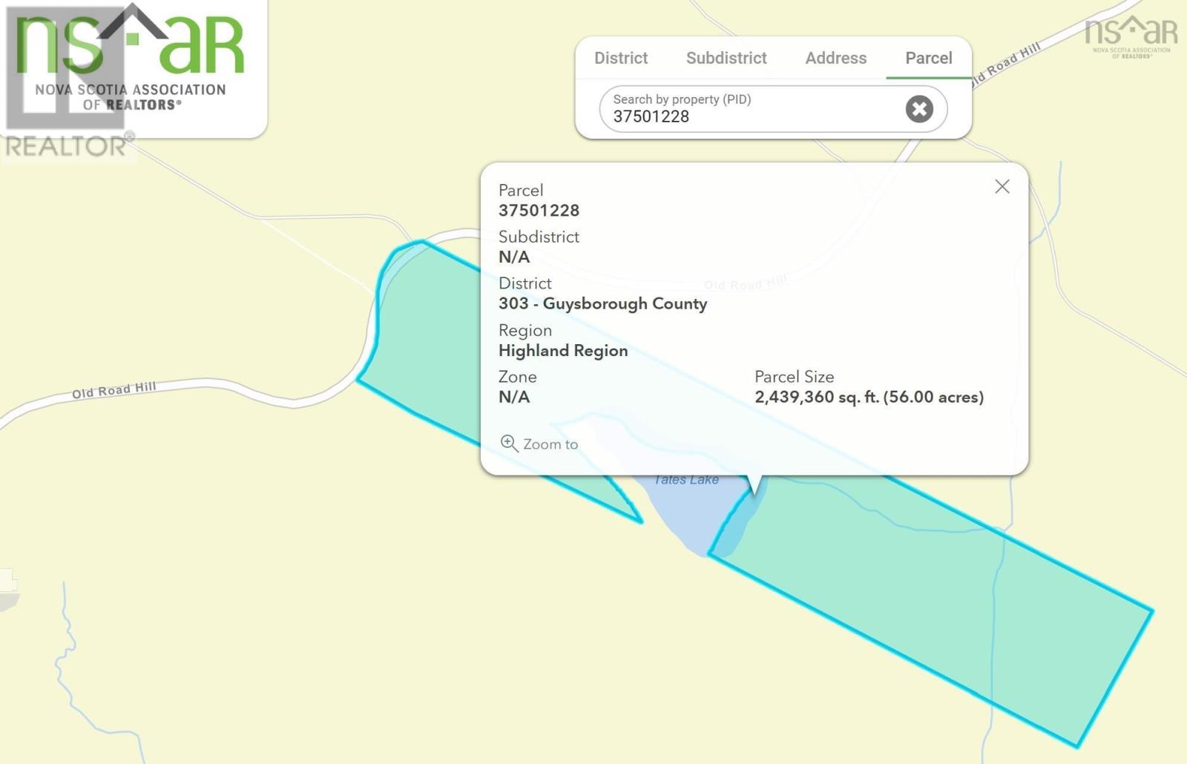Clear the PID search with the X icon
This screenshot has height=764, width=1187.
[x=918, y=109]
